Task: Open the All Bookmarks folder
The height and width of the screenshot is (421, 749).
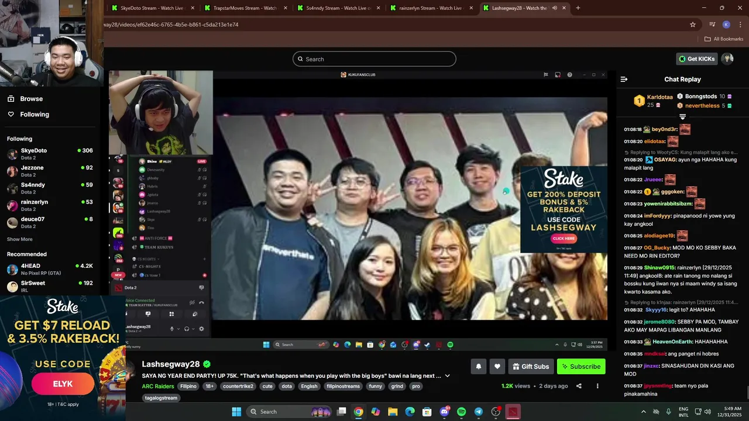Action: [x=724, y=39]
